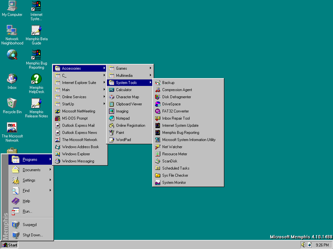Screen dimensions: 333x249
Task: Expand the Games submenu
Action: click(x=122, y=68)
